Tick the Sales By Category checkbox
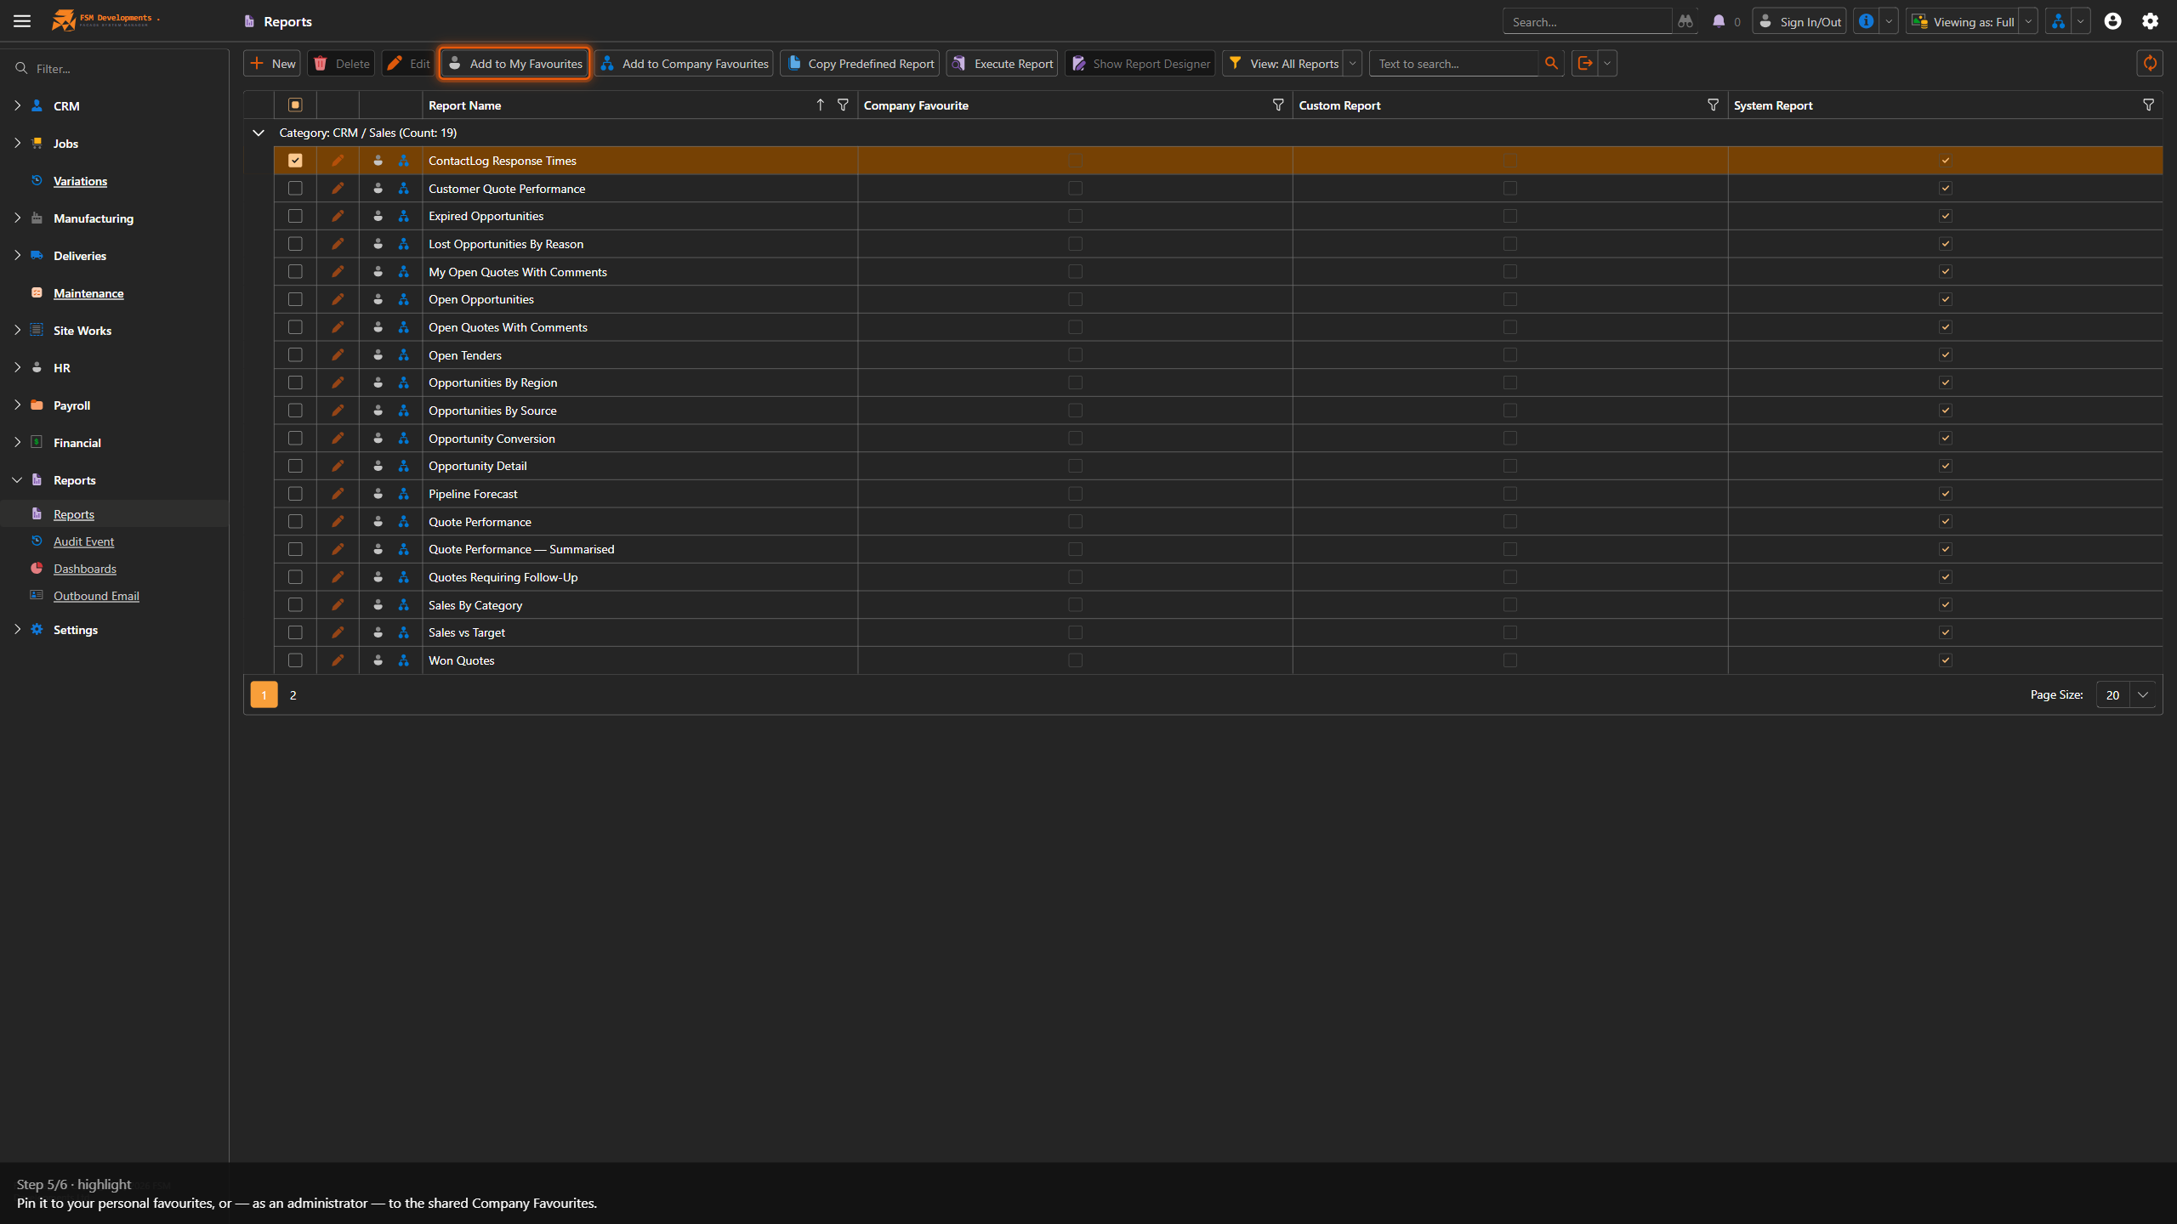 coord(295,604)
